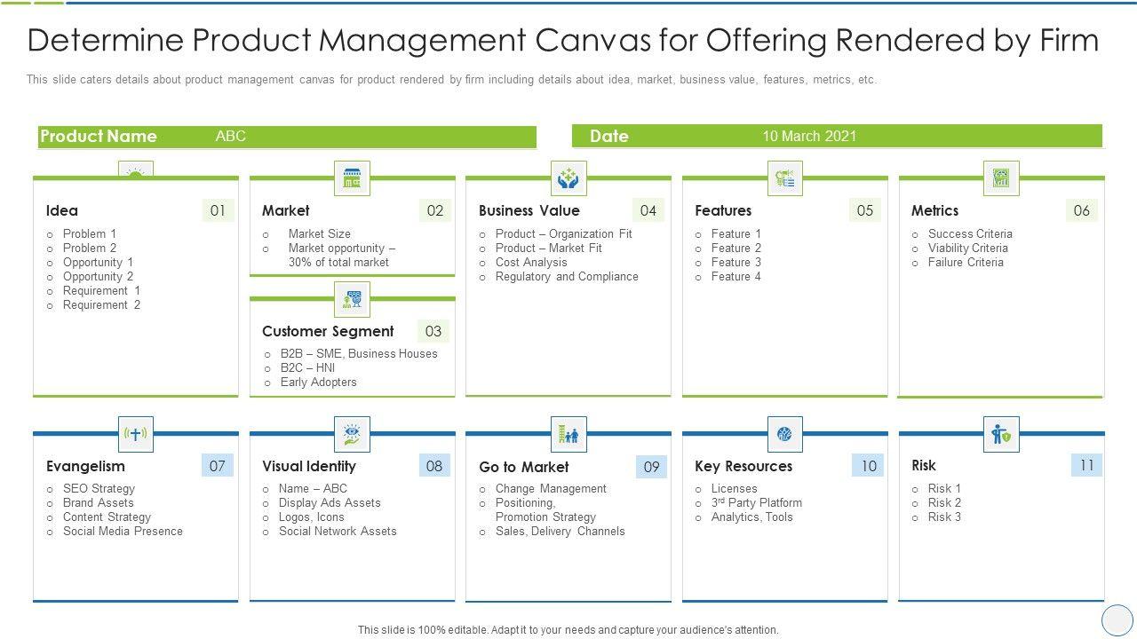Select the Evangelism broadcast icon
The width and height of the screenshot is (1137, 639).
136,434
